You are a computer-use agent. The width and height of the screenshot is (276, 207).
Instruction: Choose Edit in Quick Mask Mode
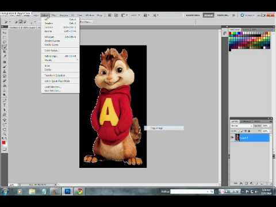60,81
